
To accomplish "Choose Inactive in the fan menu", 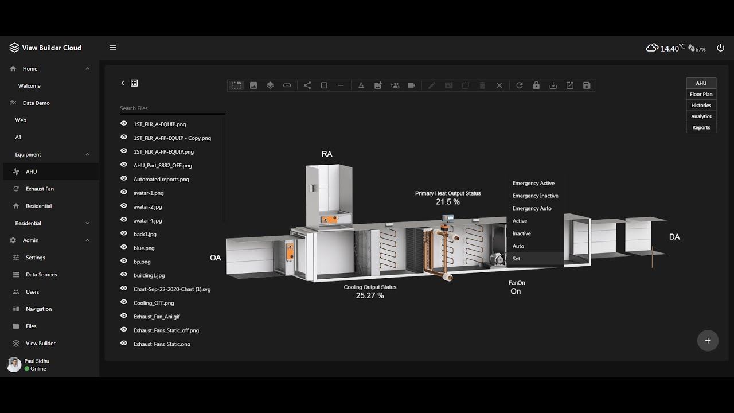I will click(x=536, y=233).
